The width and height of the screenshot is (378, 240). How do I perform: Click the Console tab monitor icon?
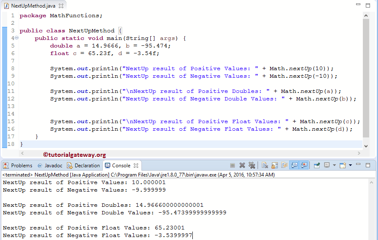tap(107, 165)
